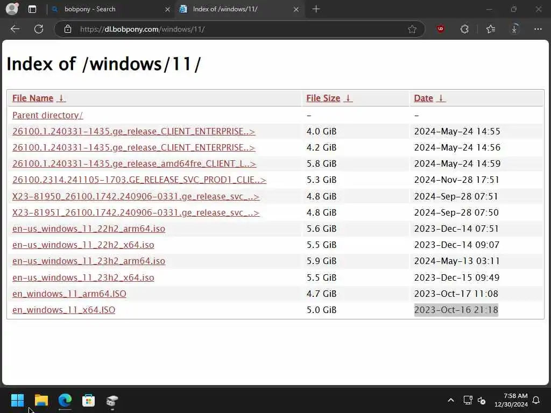View site information lock icon
This screenshot has width=551, height=413.
68,29
